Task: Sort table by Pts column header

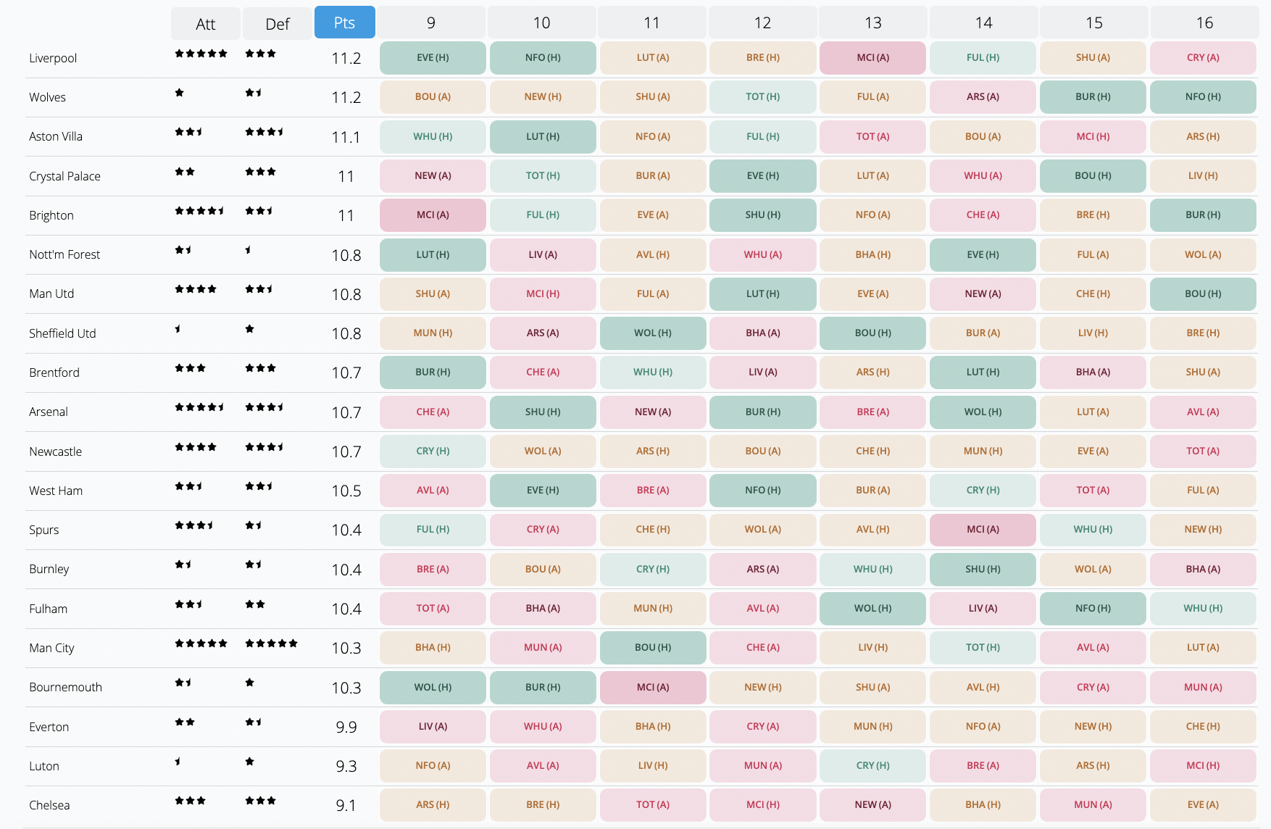Action: click(344, 22)
